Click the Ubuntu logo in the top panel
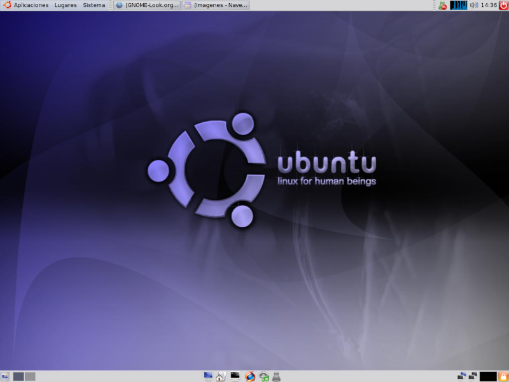The image size is (509, 382). 7,5
